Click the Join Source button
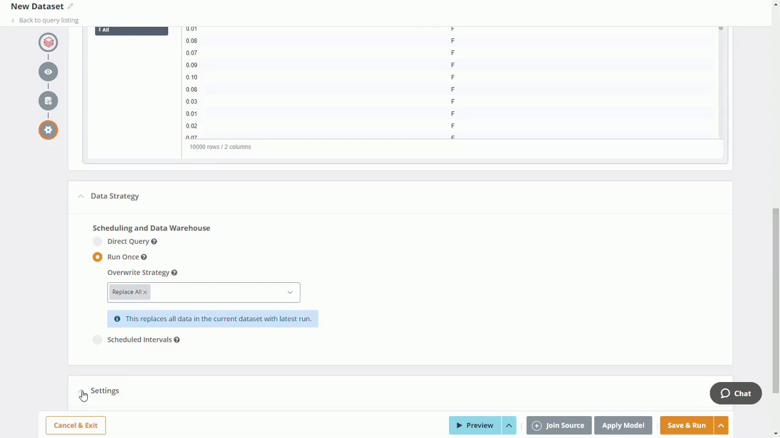780x438 pixels. [x=559, y=426]
